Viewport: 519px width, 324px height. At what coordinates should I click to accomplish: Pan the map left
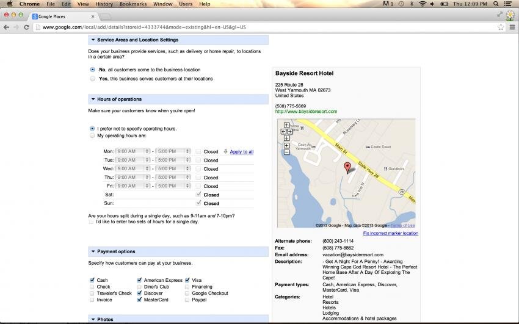[283, 132]
